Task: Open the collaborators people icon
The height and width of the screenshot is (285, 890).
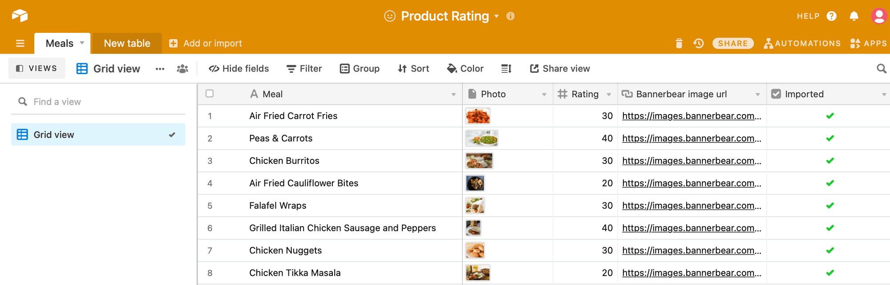Action: 182,69
